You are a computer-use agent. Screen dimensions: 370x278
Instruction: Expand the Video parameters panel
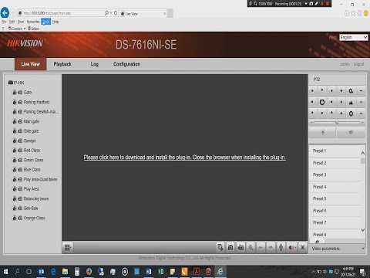click(x=337, y=249)
